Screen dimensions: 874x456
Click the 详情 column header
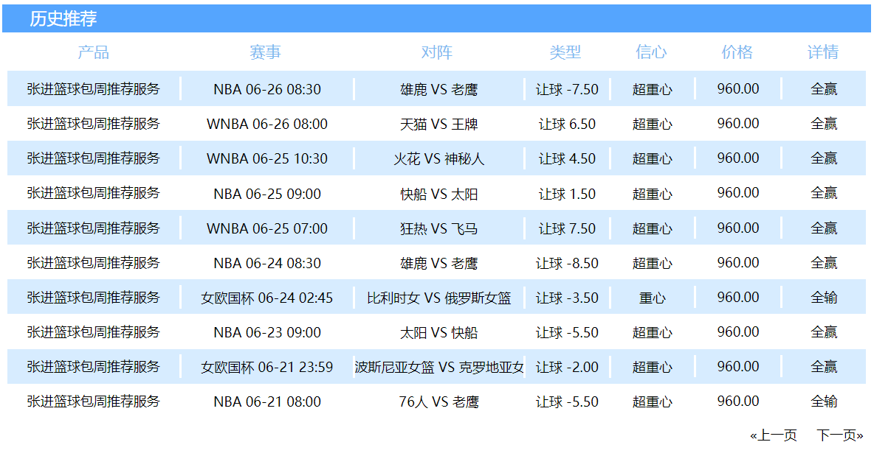(823, 52)
